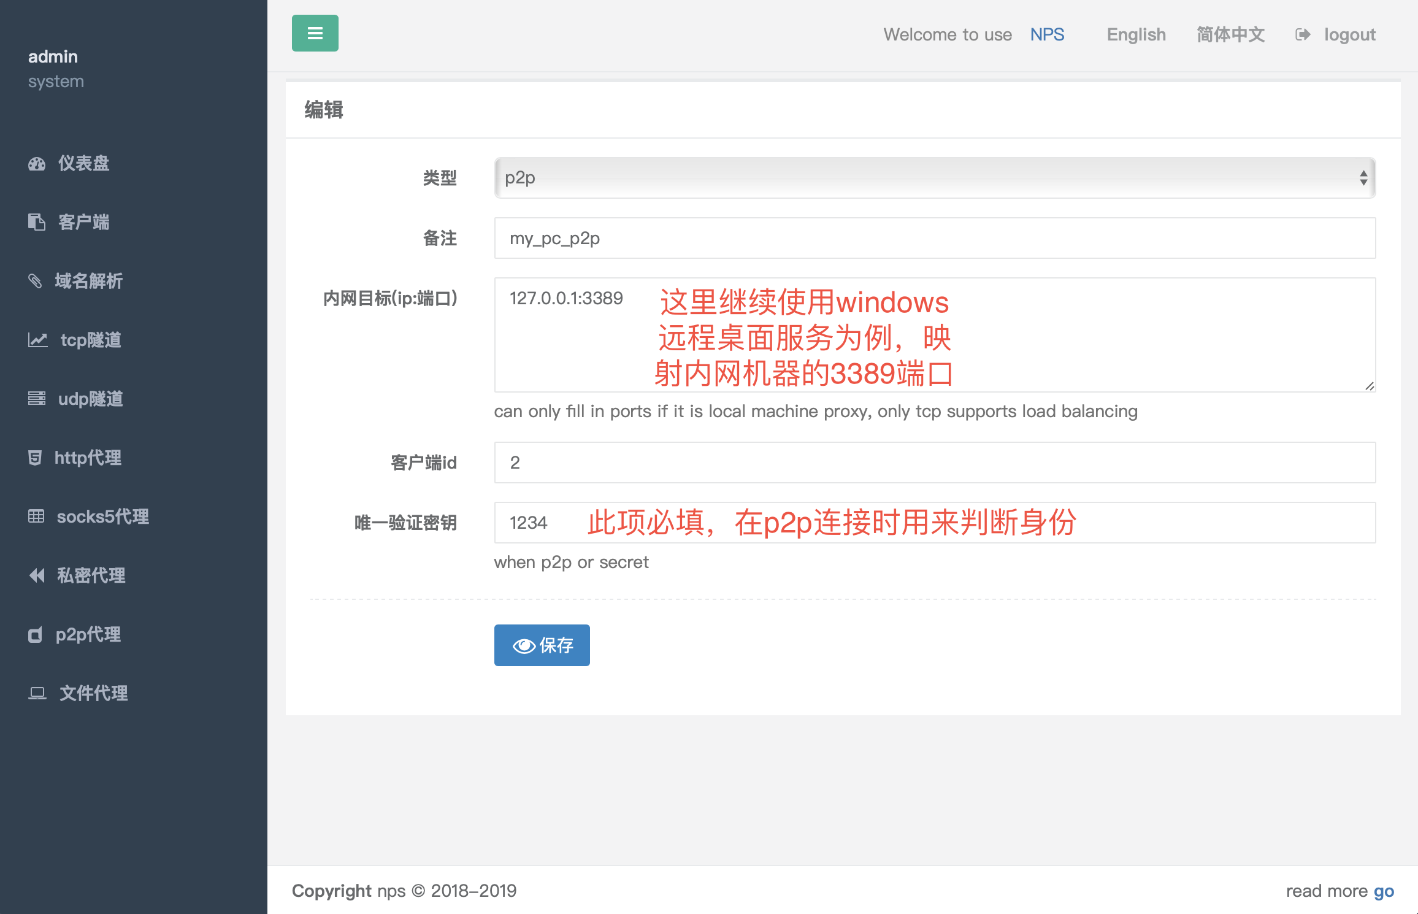Click the 保存 save button
Screen dimensions: 1418x914
(x=542, y=645)
